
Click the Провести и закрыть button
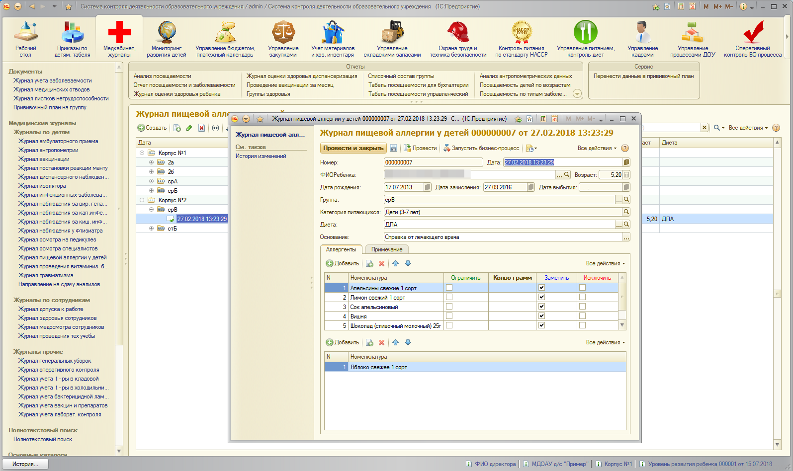tap(353, 148)
